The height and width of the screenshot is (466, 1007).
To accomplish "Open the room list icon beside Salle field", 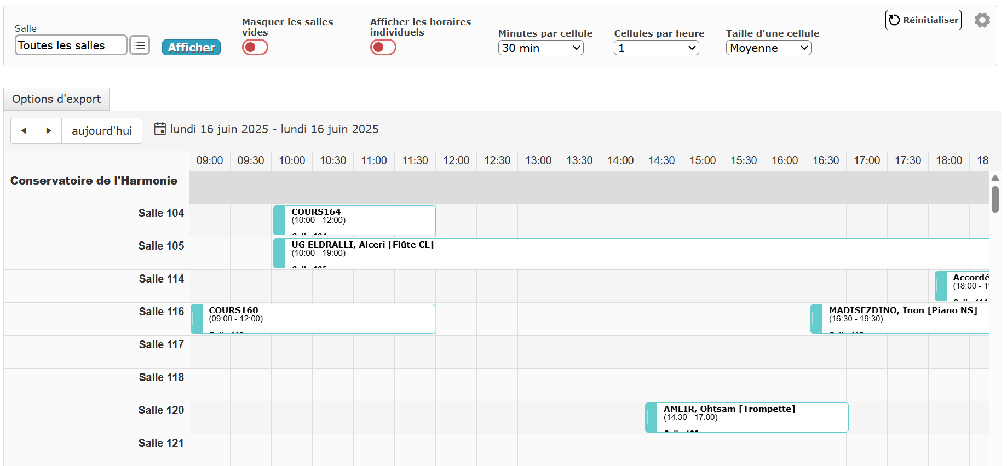I will (140, 45).
